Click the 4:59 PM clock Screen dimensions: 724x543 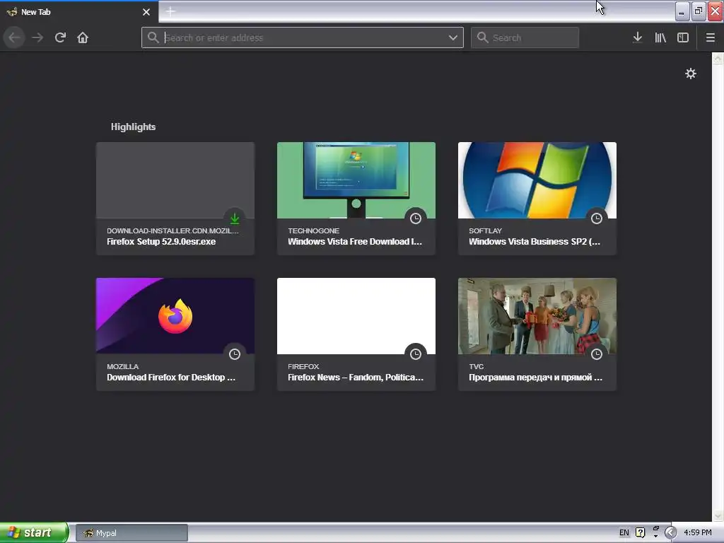point(698,532)
